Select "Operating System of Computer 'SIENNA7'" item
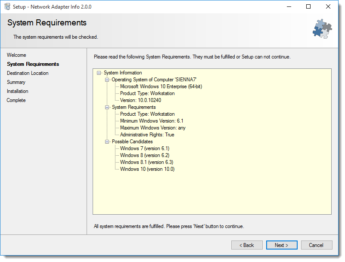Screen dimensions: 345x262 (x=154, y=80)
